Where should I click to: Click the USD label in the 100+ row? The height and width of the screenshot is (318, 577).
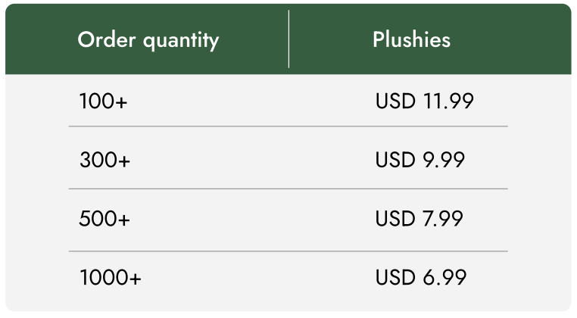395,101
